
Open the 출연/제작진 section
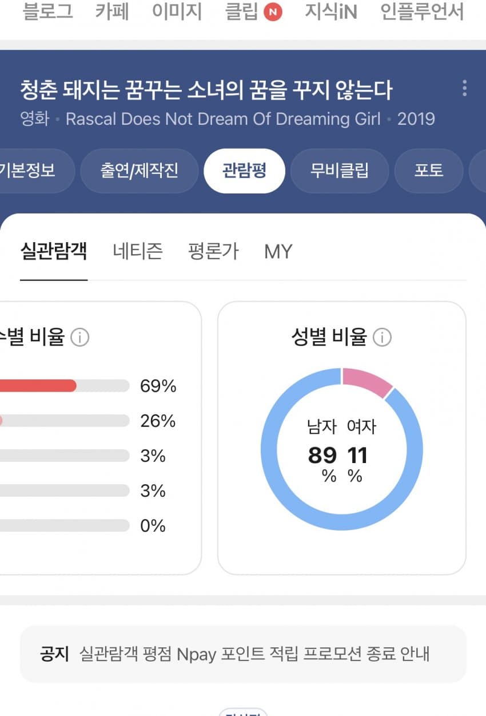[x=140, y=171]
